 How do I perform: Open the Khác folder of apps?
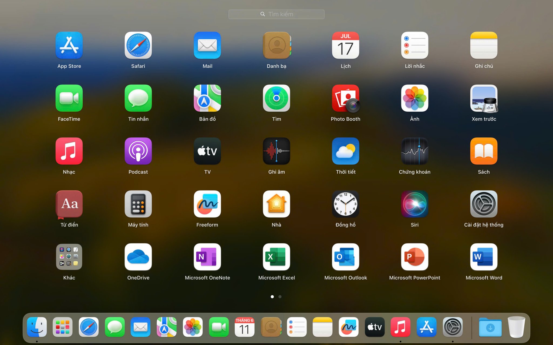coord(69,257)
